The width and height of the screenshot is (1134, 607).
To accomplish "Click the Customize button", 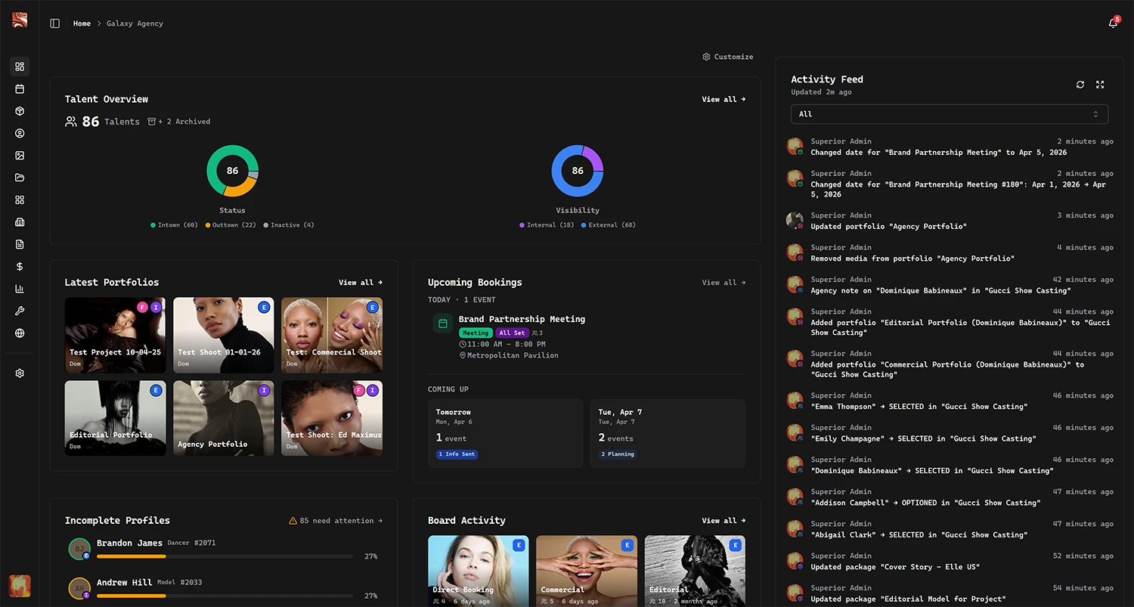I will 727,57.
